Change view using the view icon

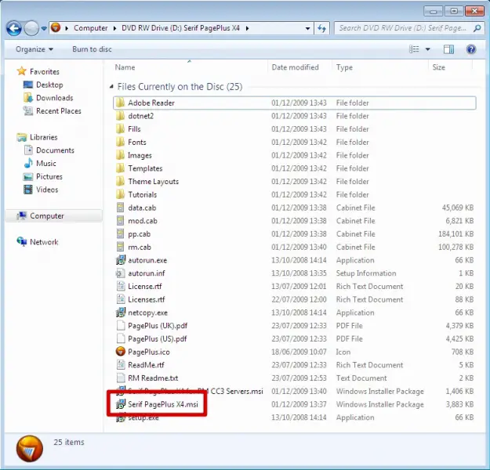point(415,49)
